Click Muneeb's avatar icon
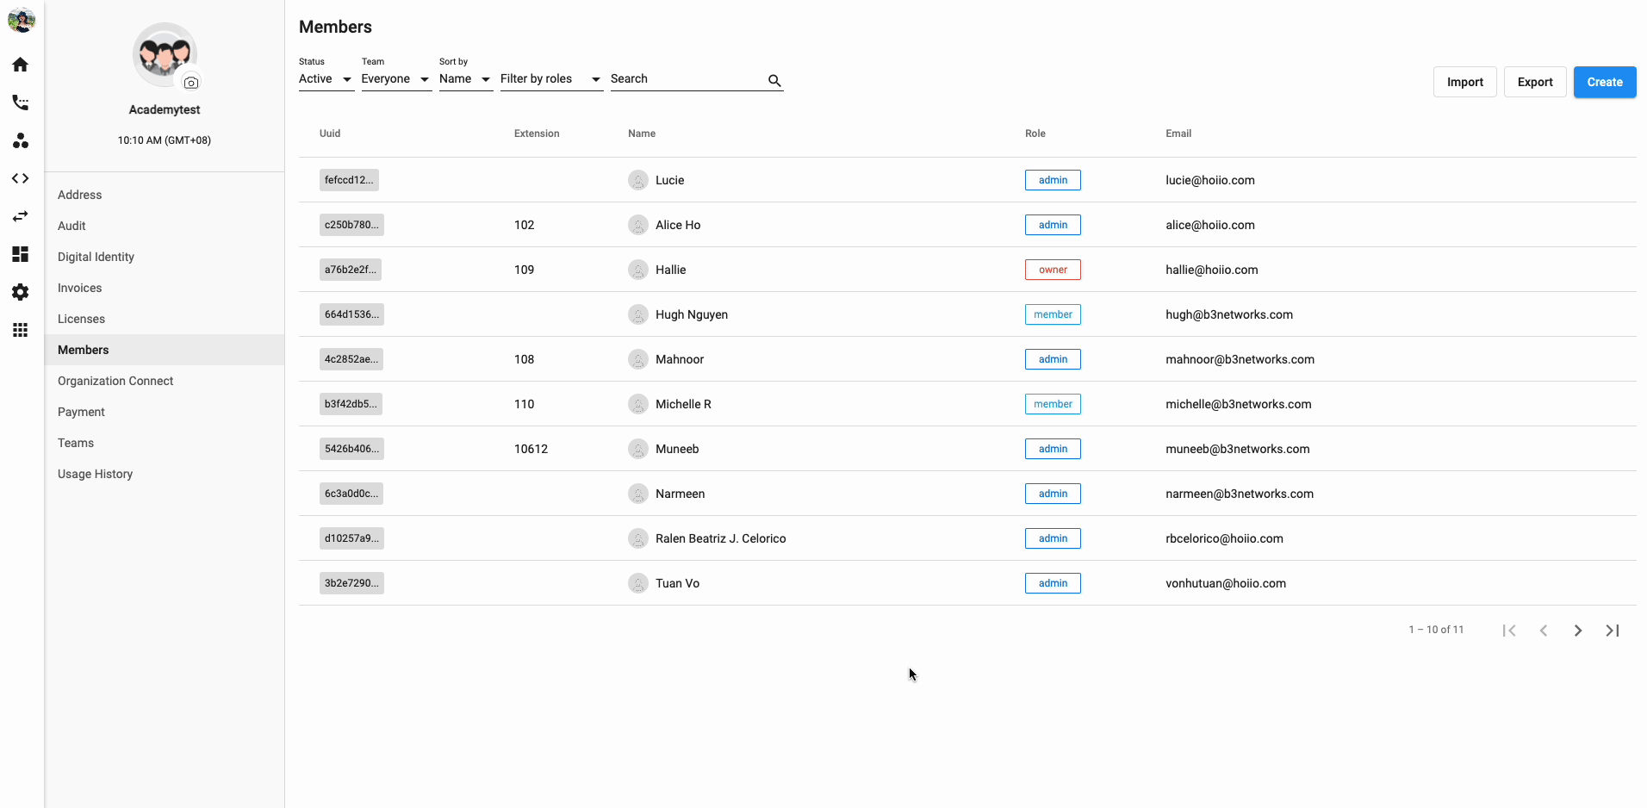This screenshot has width=1647, height=808. 638,449
